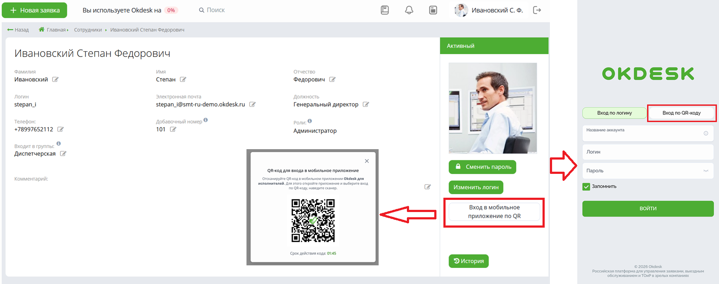This screenshot has height=284, width=719.
Task: Show password with eye icon
Action: tap(706, 171)
